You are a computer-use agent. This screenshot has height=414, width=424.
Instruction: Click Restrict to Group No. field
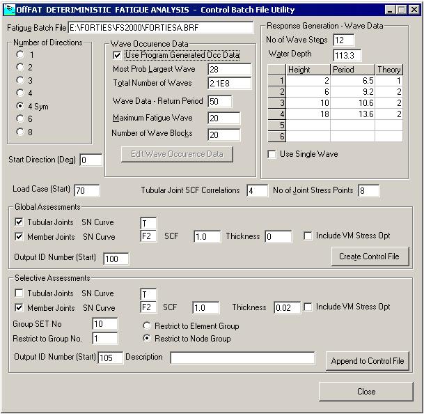105,339
